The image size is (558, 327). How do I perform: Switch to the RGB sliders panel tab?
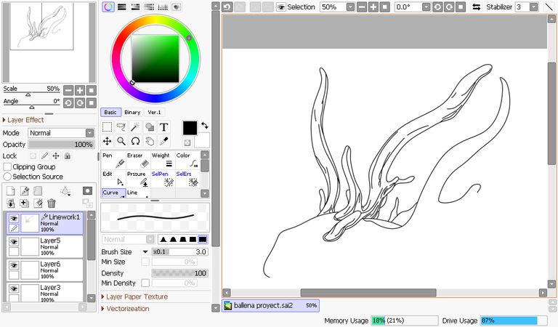pyautogui.click(x=122, y=7)
